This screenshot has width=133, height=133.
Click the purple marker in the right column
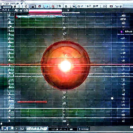point(121,32)
